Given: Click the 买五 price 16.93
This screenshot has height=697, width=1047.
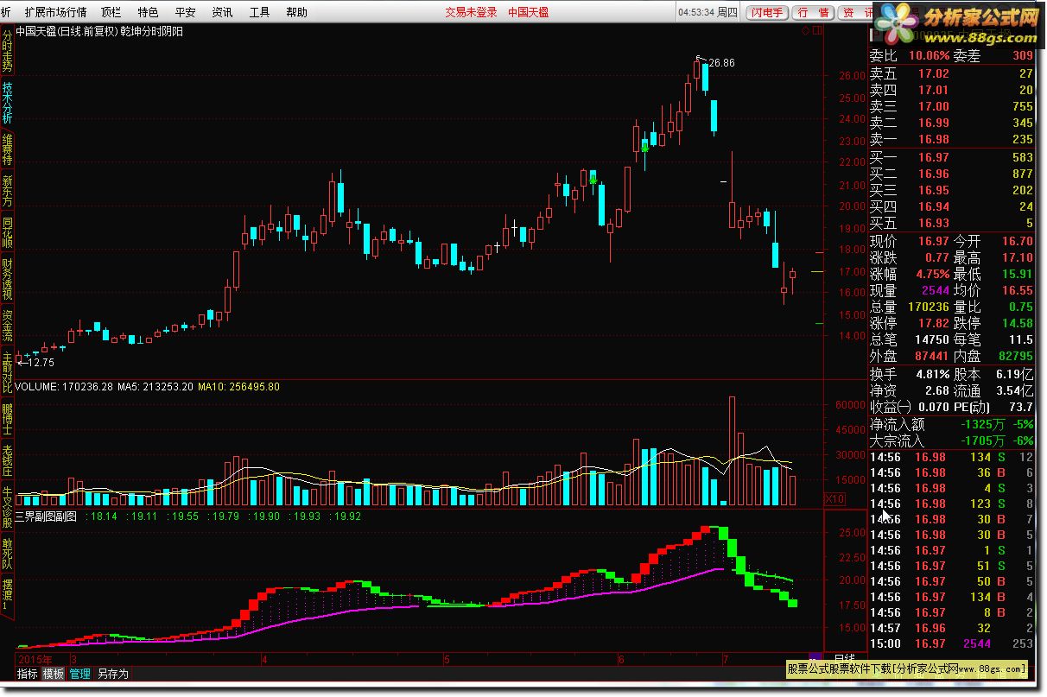Looking at the screenshot, I should pos(933,223).
